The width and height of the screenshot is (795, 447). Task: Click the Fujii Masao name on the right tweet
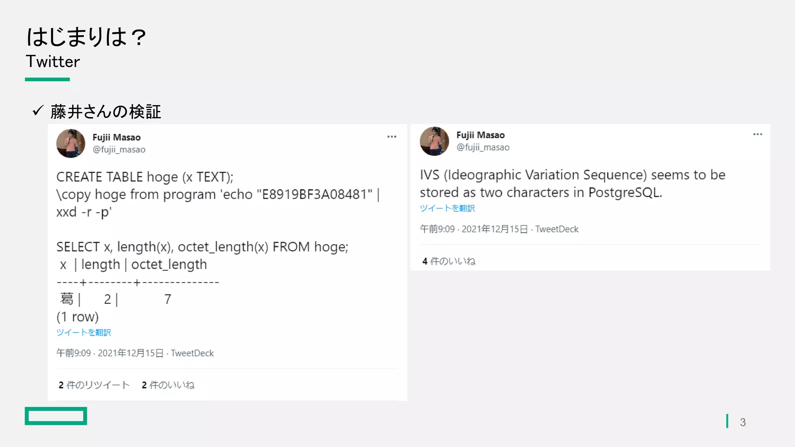coord(481,135)
